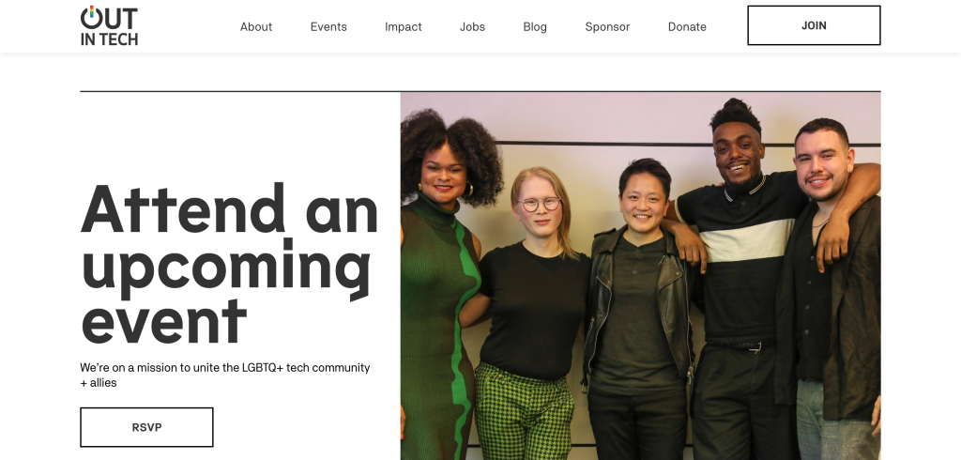
Task: Click the Out in Tech logo
Action: pyautogui.click(x=109, y=25)
